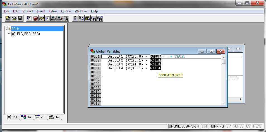Open the Help menu
Image resolution: width=266 pixels, height=132 pixels.
click(x=94, y=11)
